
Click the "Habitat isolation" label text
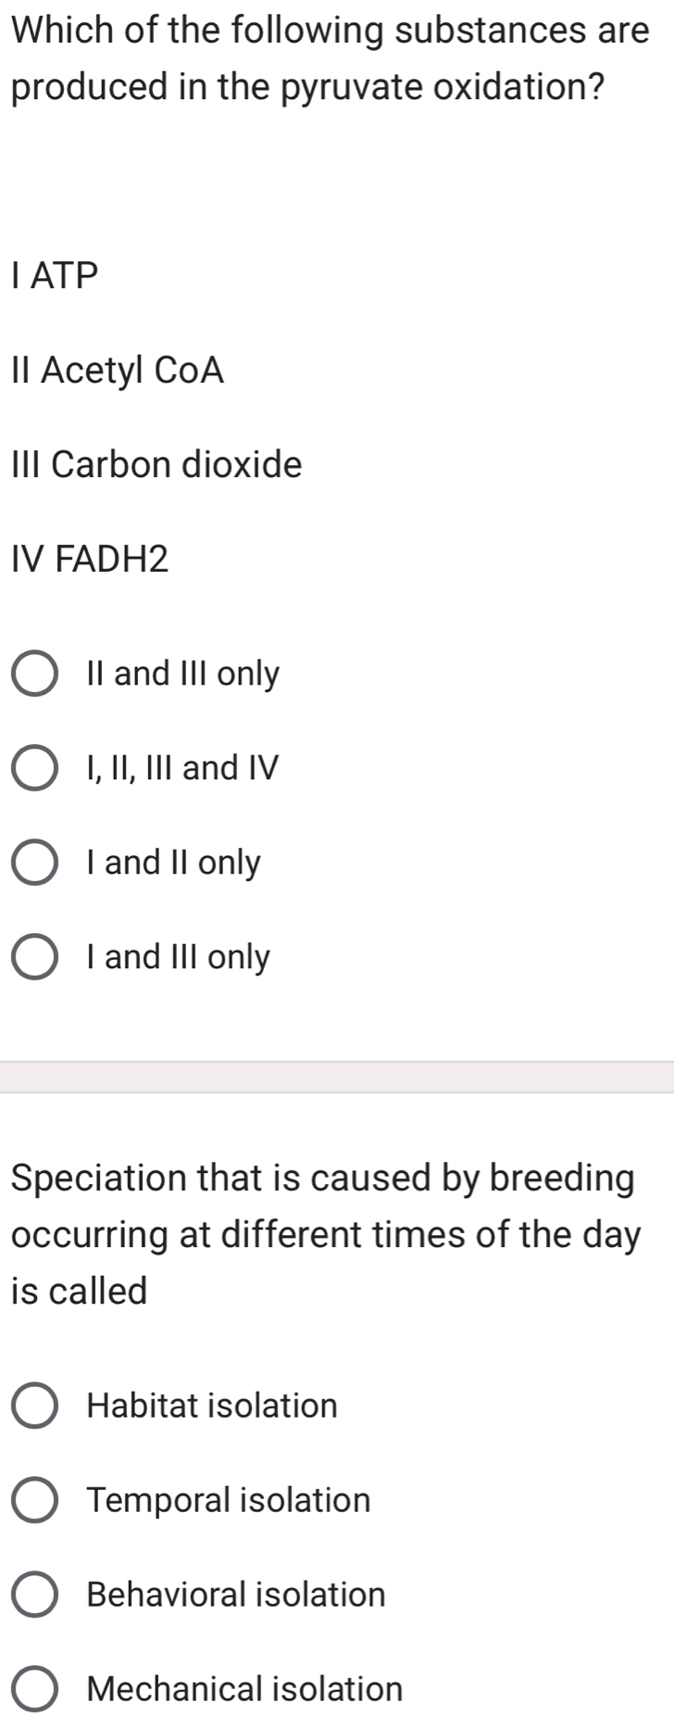tap(210, 1406)
